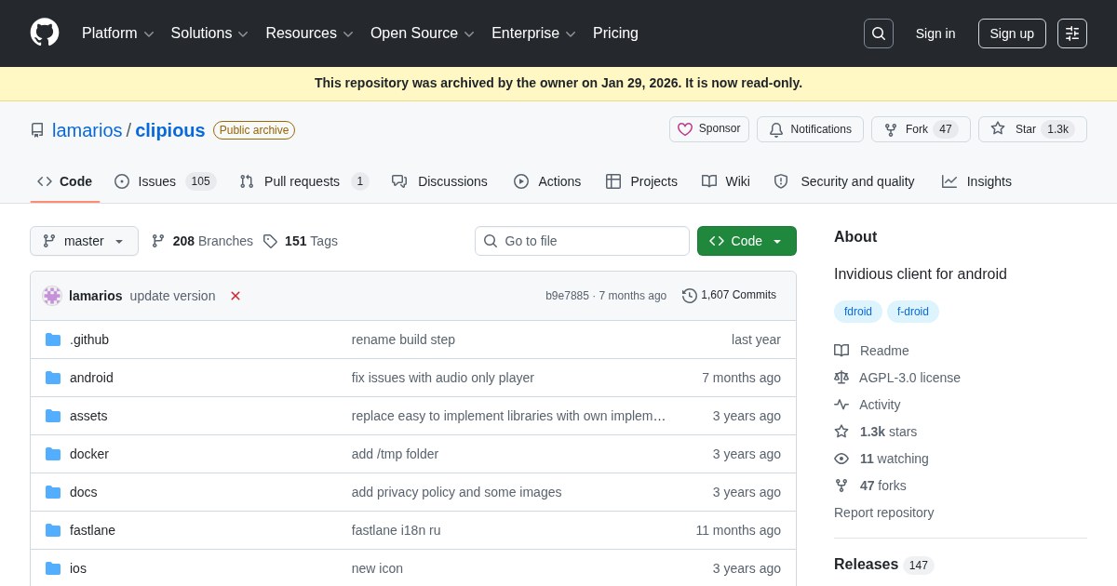This screenshot has width=1117, height=586.
Task: Open the Insights tab
Action: tap(976, 181)
